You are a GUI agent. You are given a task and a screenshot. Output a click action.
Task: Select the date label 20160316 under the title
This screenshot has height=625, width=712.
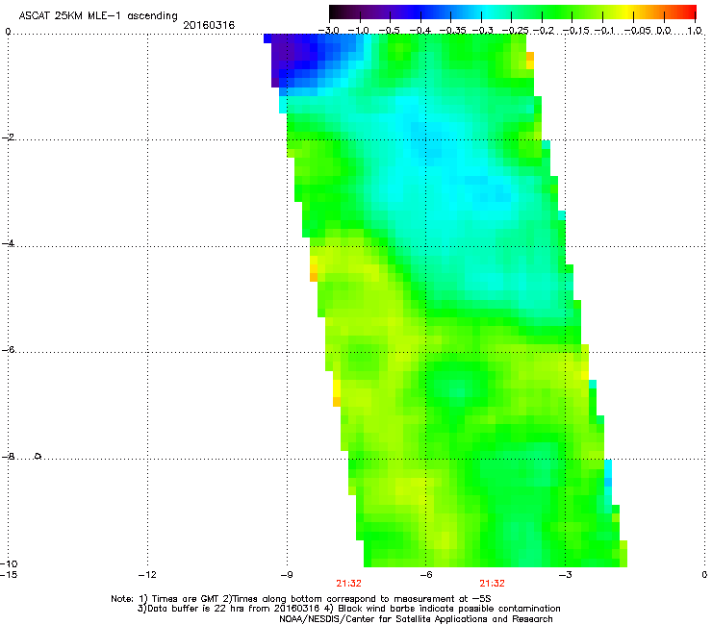(x=209, y=25)
